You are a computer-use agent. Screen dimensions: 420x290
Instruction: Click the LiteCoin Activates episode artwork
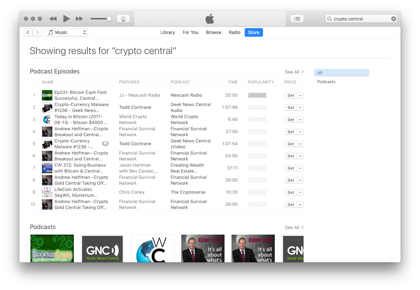point(47,192)
